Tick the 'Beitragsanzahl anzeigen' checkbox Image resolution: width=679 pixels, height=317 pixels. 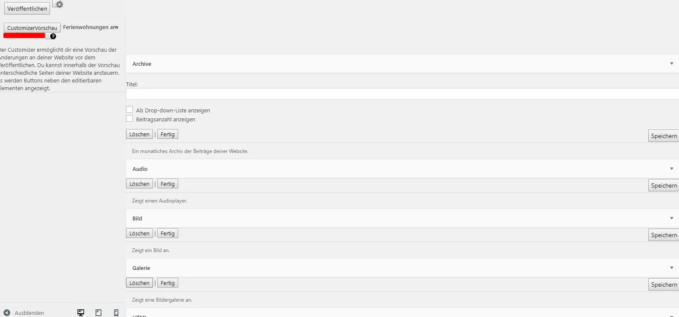click(x=129, y=119)
